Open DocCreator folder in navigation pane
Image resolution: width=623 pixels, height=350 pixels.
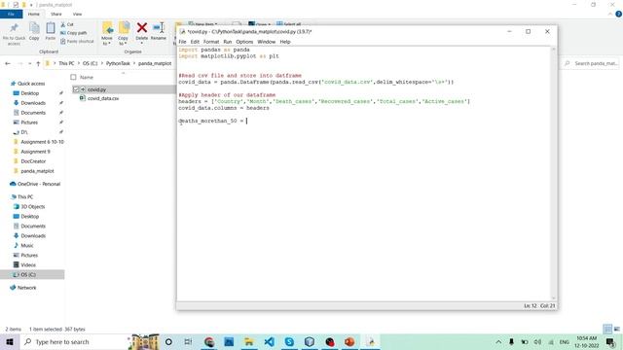(33, 161)
